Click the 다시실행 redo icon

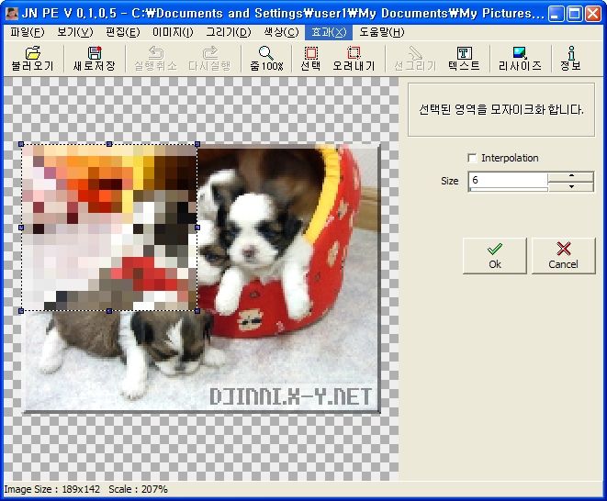209,59
